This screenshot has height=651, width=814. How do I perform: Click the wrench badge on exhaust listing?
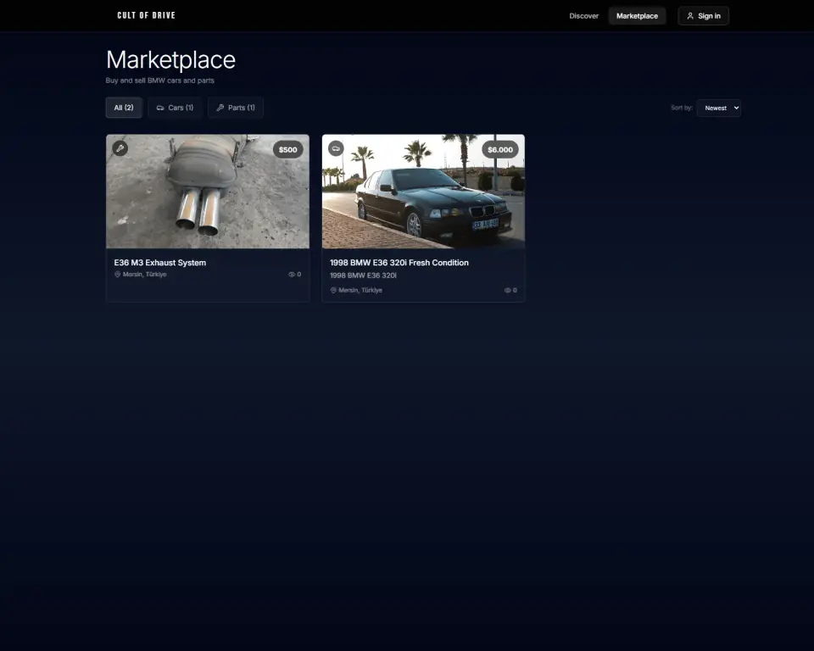click(120, 148)
